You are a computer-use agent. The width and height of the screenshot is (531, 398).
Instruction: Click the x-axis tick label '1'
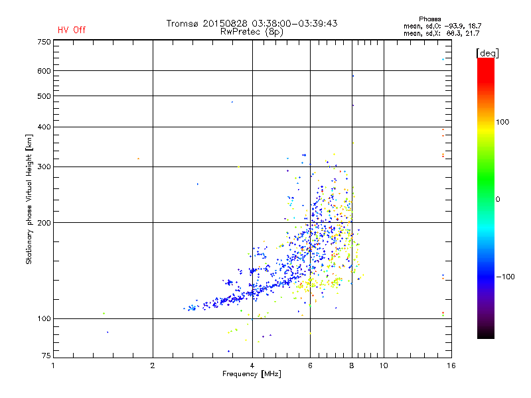53,365
